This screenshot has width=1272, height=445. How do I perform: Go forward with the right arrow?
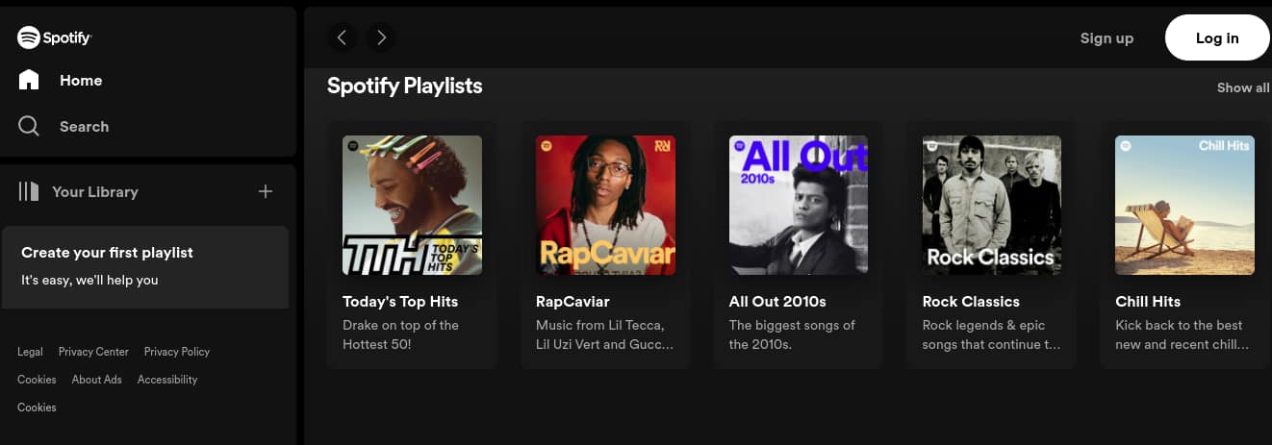point(381,37)
